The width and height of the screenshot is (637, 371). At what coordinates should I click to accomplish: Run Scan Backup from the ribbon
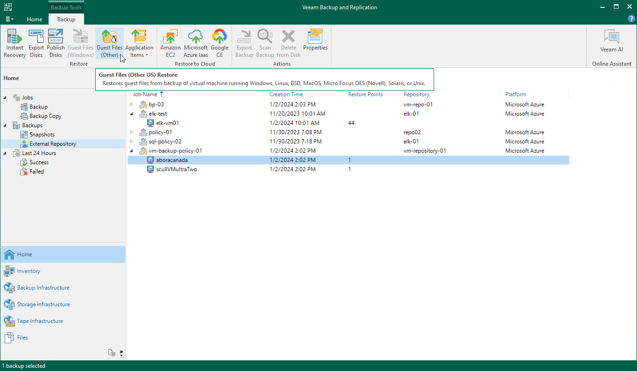coord(265,43)
